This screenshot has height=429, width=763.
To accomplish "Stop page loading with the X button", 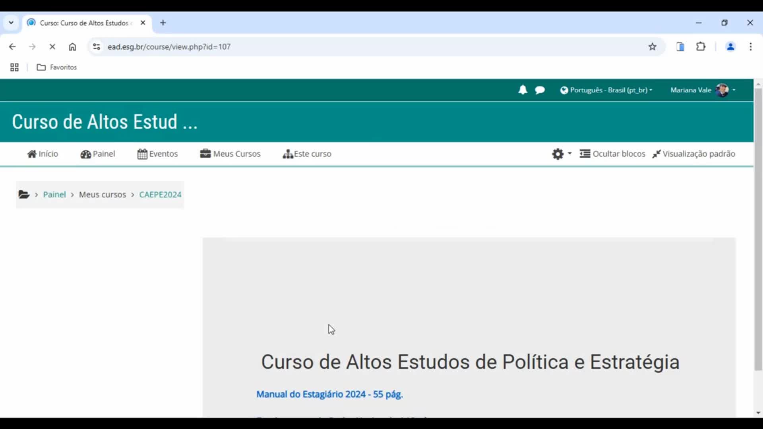I will 52,47.
